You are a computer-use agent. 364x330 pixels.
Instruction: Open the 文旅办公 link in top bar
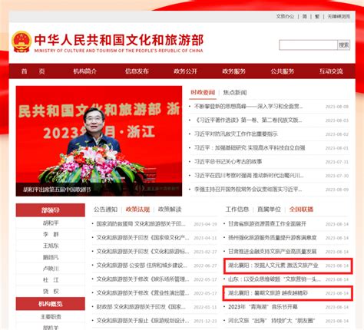285,16
